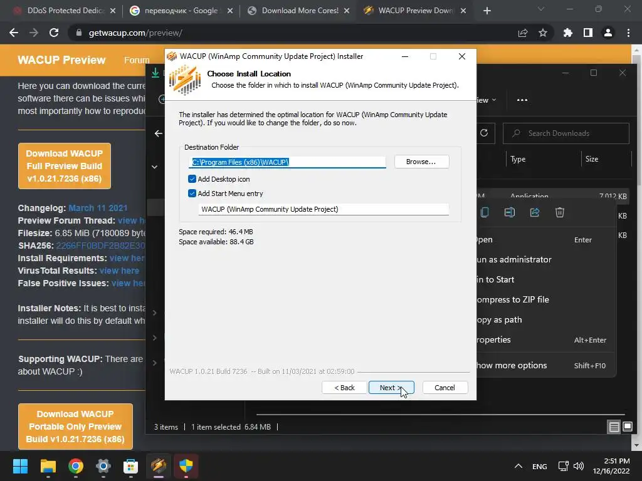
Task: Click Explorer back navigation arrow
Action: [159, 133]
